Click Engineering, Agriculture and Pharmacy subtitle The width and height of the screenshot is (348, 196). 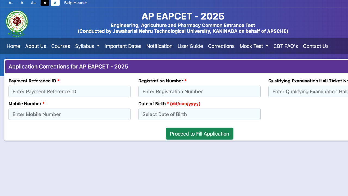183,26
